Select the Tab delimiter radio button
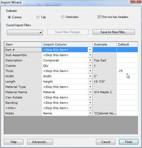142x148 pixels. 38,17
